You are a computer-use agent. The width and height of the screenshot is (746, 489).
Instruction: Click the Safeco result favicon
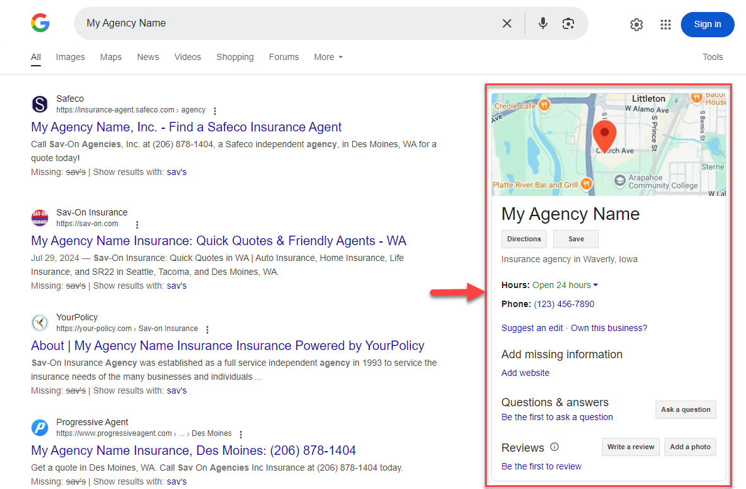coord(40,104)
